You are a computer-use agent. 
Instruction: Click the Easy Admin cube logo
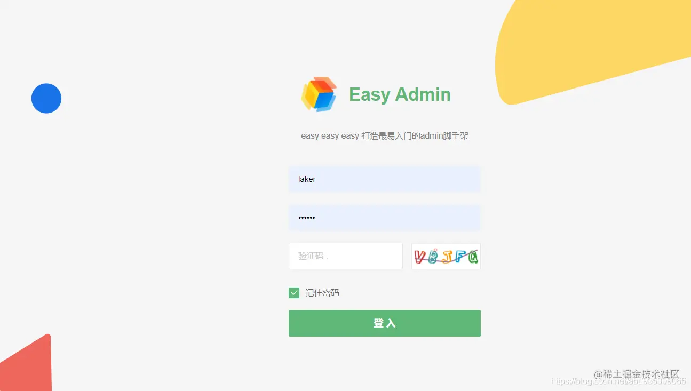coord(319,94)
